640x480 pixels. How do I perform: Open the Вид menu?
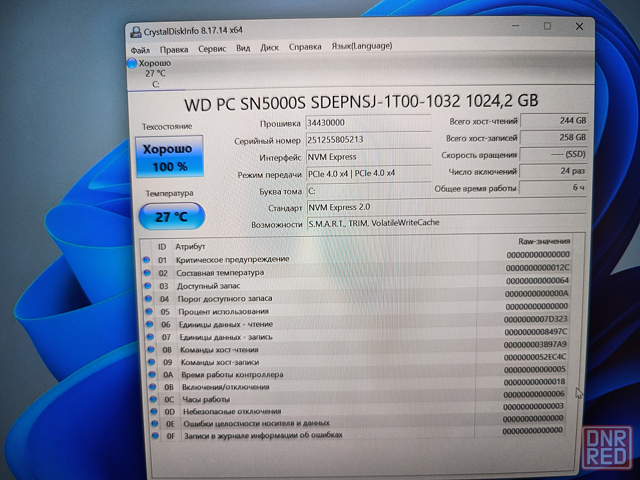(243, 48)
